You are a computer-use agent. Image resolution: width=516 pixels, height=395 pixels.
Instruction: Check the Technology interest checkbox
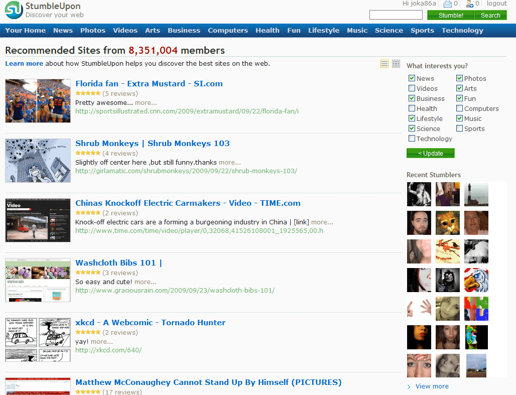pos(412,139)
